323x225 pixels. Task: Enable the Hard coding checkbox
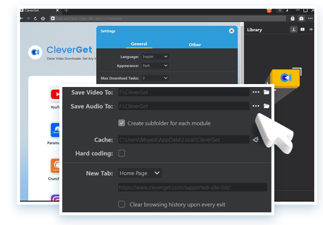122,153
